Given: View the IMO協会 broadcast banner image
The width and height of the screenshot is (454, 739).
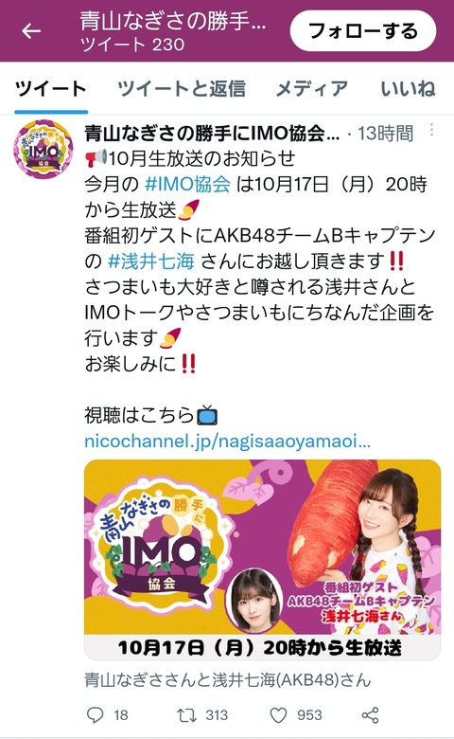Looking at the screenshot, I should pyautogui.click(x=263, y=560).
